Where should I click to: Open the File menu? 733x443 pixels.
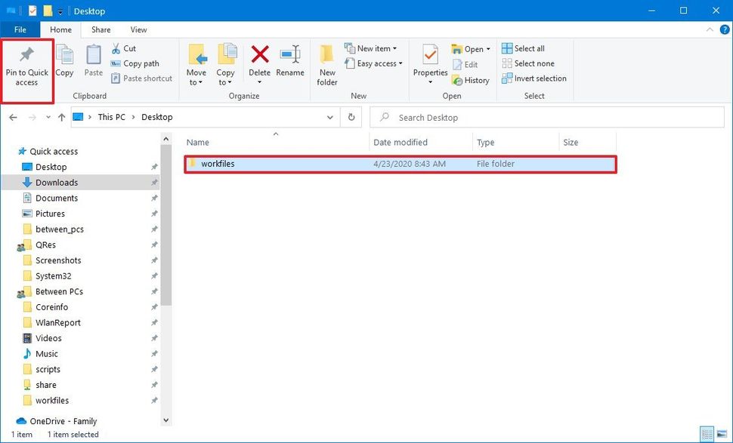20,29
